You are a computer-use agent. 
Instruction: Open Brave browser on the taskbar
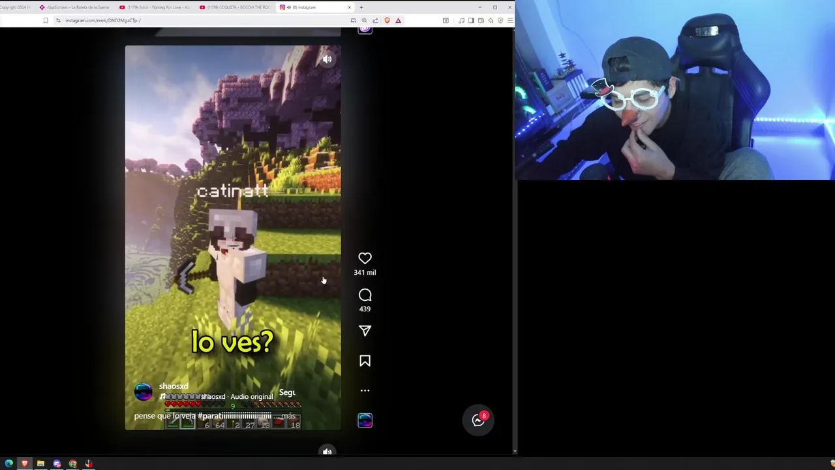pyautogui.click(x=24, y=463)
